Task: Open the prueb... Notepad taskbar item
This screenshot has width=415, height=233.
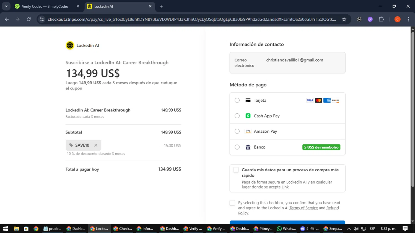Action: pyautogui.click(x=53, y=229)
